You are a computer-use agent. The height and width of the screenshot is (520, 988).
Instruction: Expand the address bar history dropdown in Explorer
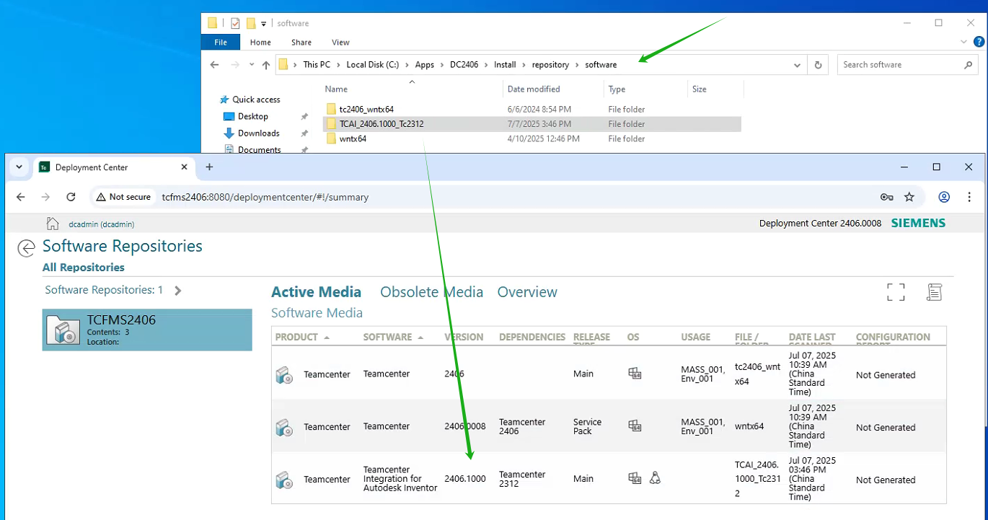(797, 65)
